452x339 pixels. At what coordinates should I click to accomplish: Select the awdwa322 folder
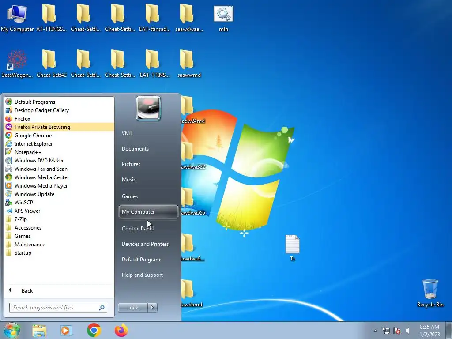pyautogui.click(x=192, y=156)
